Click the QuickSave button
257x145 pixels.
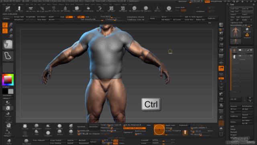tap(182, 1)
